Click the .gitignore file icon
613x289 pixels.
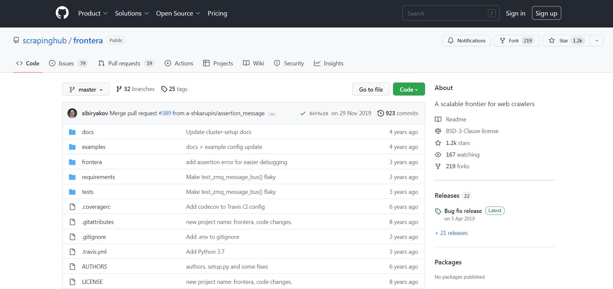point(73,237)
